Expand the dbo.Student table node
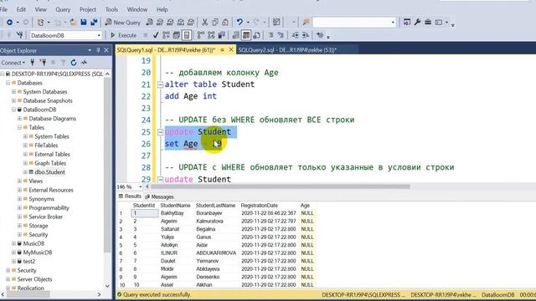 click(x=25, y=172)
